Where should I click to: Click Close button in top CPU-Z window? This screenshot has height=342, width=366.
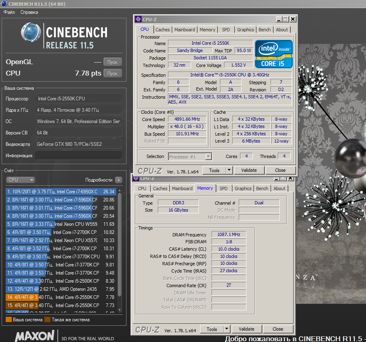(280, 171)
